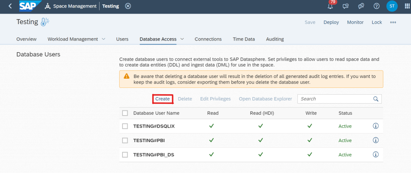411x173 pixels.
Task: Click the Lock button
Action: click(377, 22)
